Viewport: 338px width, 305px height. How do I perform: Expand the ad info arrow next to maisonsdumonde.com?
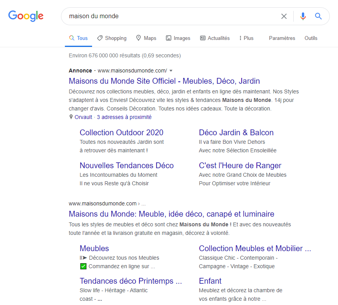(x=171, y=71)
